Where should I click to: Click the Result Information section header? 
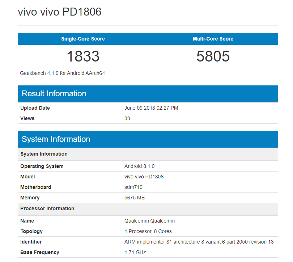[54, 93]
